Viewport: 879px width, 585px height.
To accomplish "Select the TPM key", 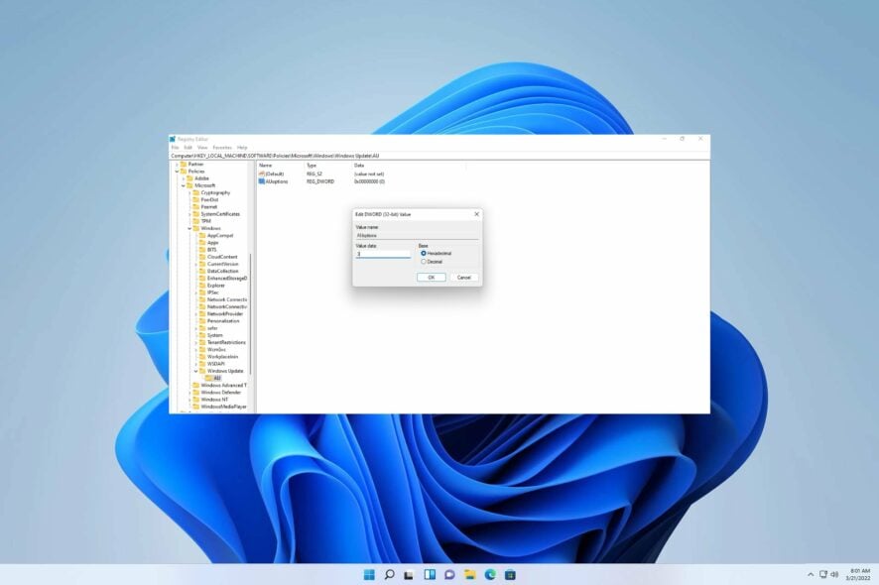I will (x=205, y=221).
